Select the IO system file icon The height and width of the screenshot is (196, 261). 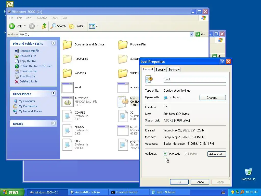click(123, 116)
